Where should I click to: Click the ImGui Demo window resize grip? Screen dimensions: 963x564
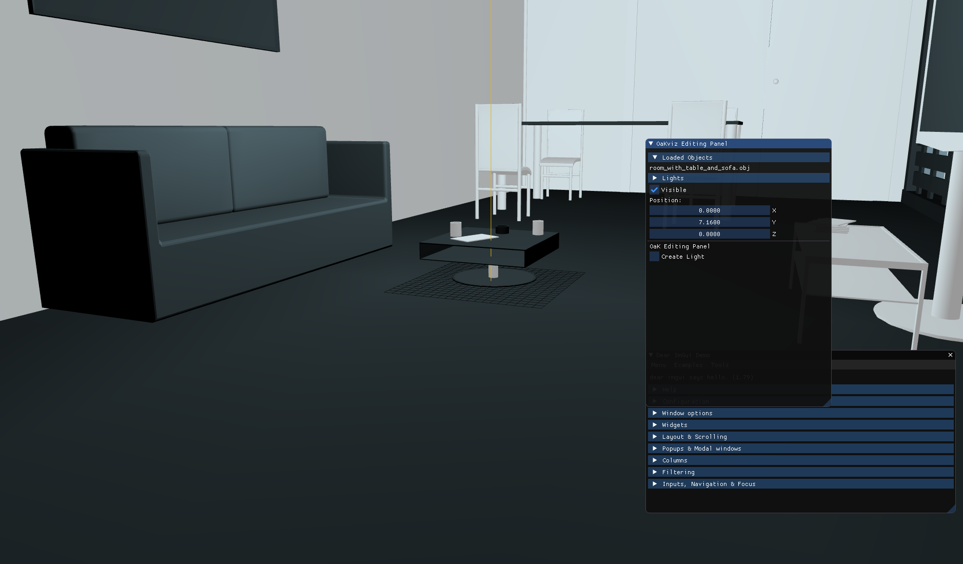(951, 508)
